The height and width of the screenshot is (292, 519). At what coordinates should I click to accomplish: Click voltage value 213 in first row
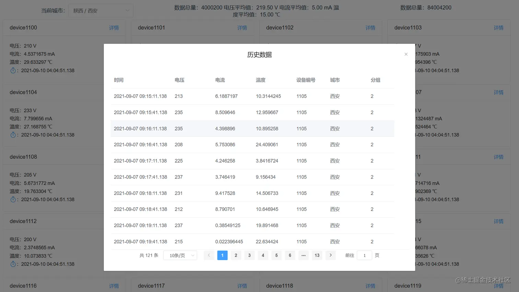(178, 96)
